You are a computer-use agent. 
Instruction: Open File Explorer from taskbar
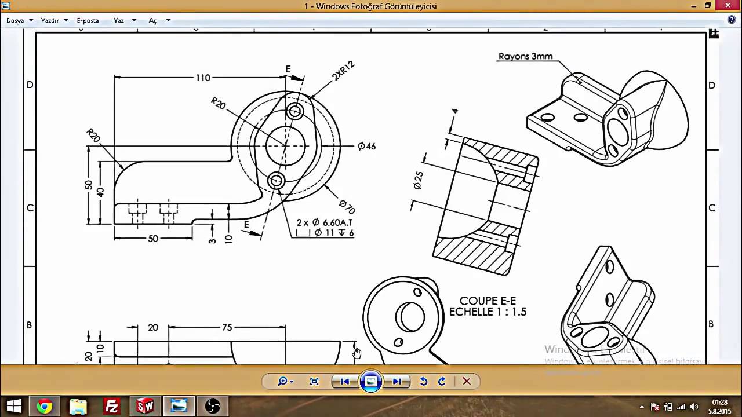click(x=78, y=406)
